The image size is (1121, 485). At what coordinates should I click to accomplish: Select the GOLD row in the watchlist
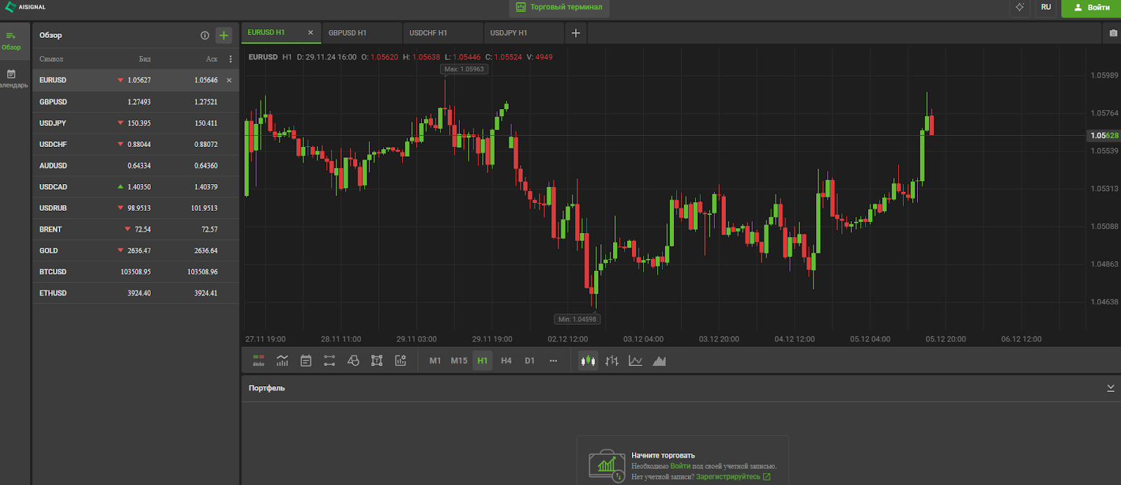click(x=135, y=251)
